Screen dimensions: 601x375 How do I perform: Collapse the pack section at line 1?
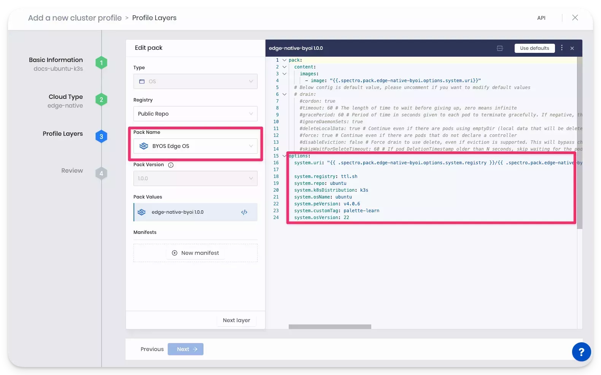click(284, 60)
